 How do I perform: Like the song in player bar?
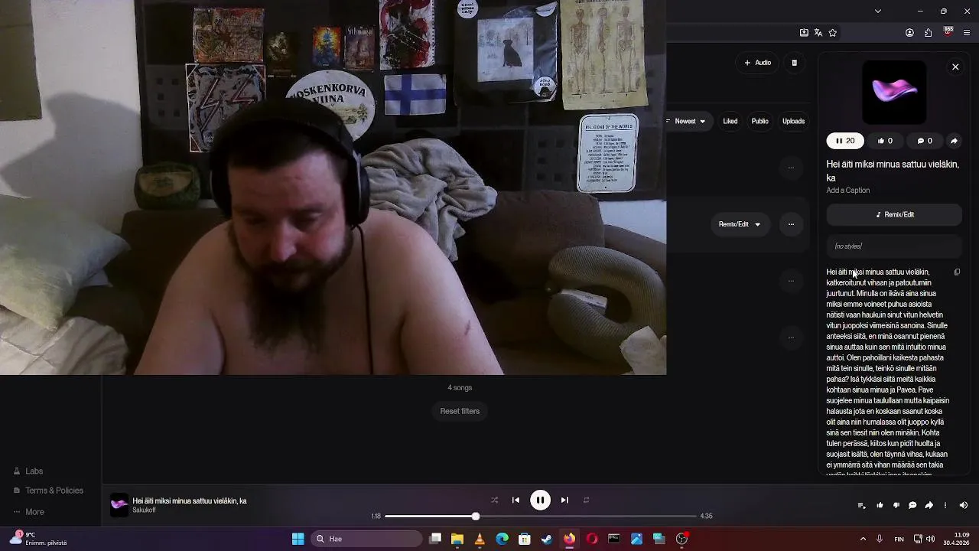880,505
